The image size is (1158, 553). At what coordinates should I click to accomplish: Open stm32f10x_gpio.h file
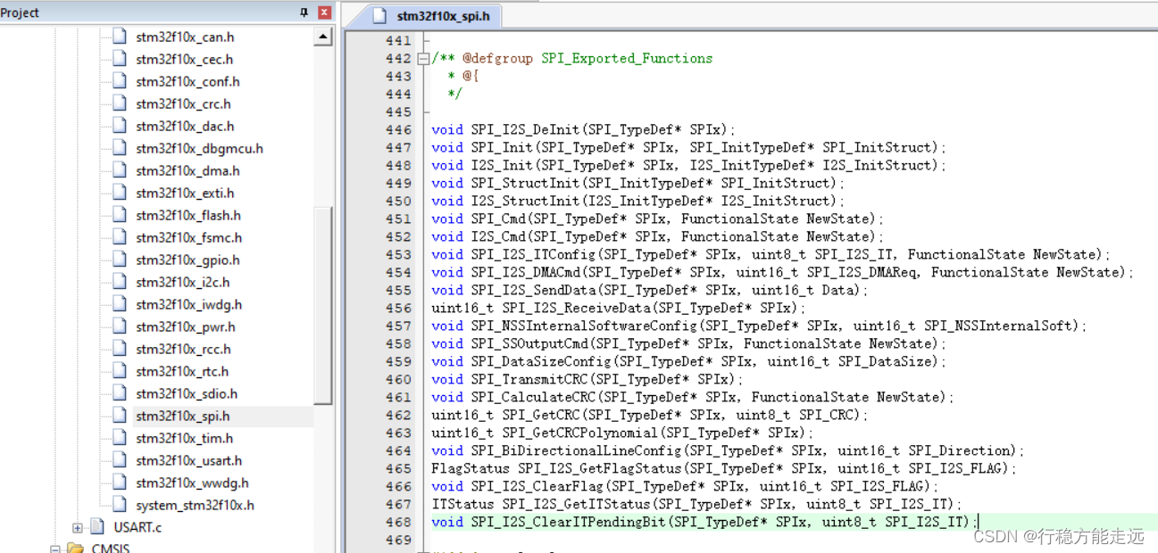point(187,260)
